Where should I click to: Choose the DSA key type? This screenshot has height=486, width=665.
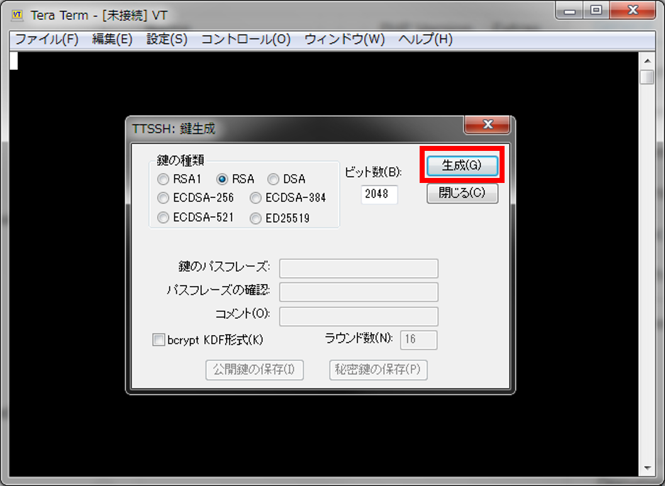tap(274, 179)
